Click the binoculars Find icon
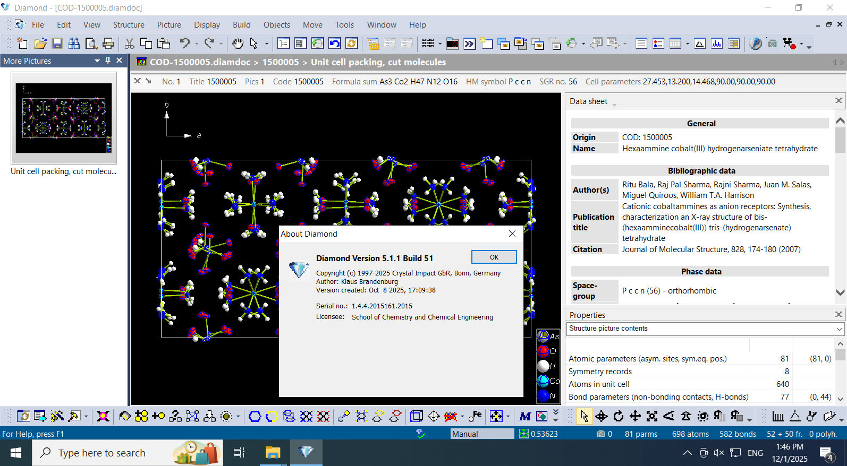 [x=74, y=44]
